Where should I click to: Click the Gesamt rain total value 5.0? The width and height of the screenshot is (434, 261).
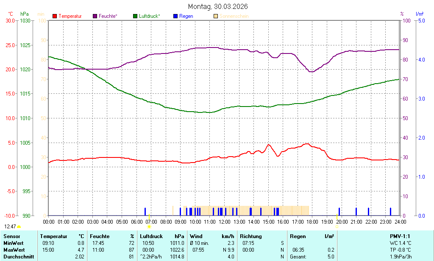pyautogui.click(x=332, y=257)
